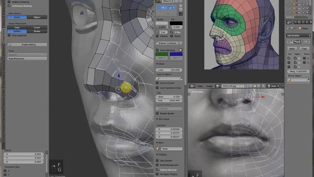This screenshot has height=177, width=314.
Task: Enable Render Border checkbox
Action: (x=157, y=114)
